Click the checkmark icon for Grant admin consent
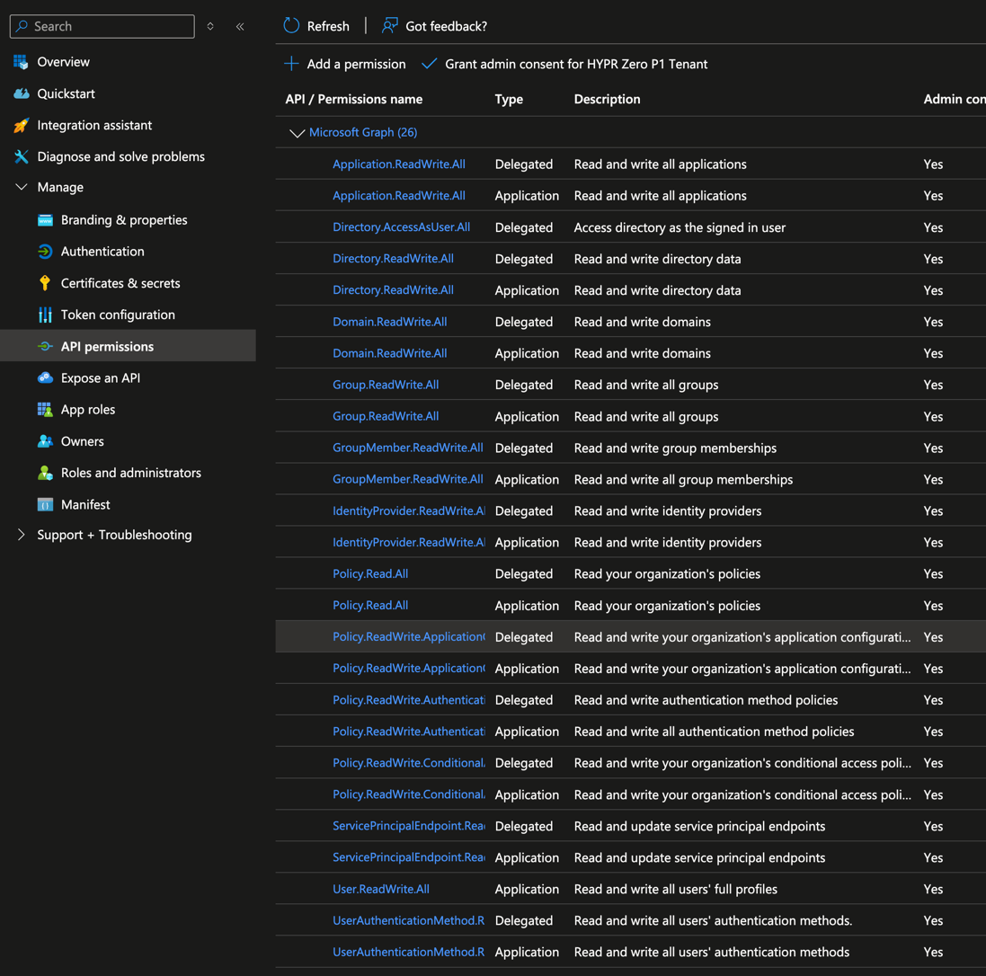This screenshot has width=986, height=976. pos(429,64)
